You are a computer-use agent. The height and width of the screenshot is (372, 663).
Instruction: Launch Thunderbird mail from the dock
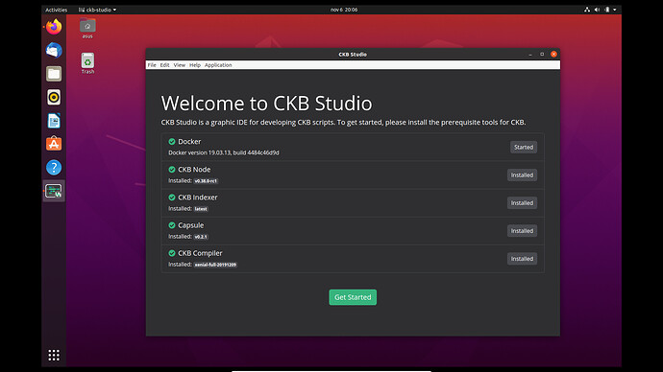click(54, 51)
